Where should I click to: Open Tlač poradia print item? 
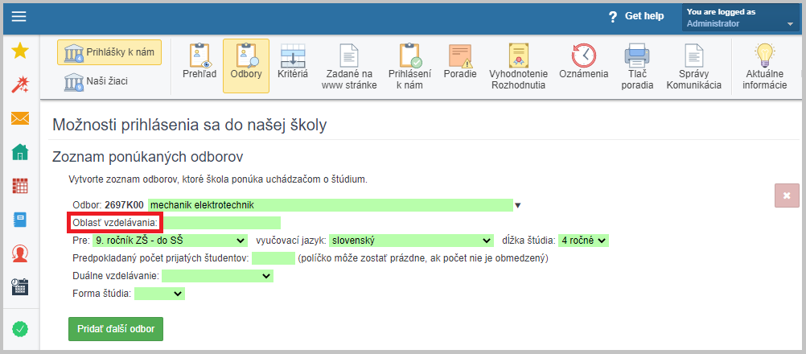[637, 66]
